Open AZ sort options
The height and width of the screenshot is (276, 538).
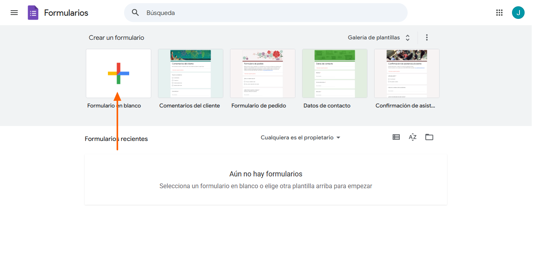point(413,137)
